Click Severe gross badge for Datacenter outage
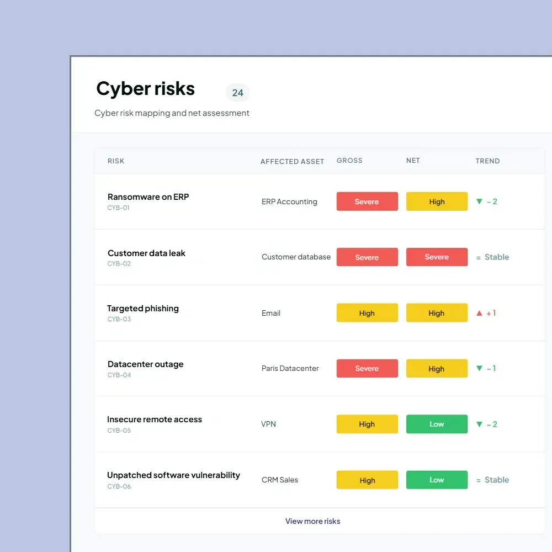This screenshot has height=552, width=552. [x=367, y=368]
